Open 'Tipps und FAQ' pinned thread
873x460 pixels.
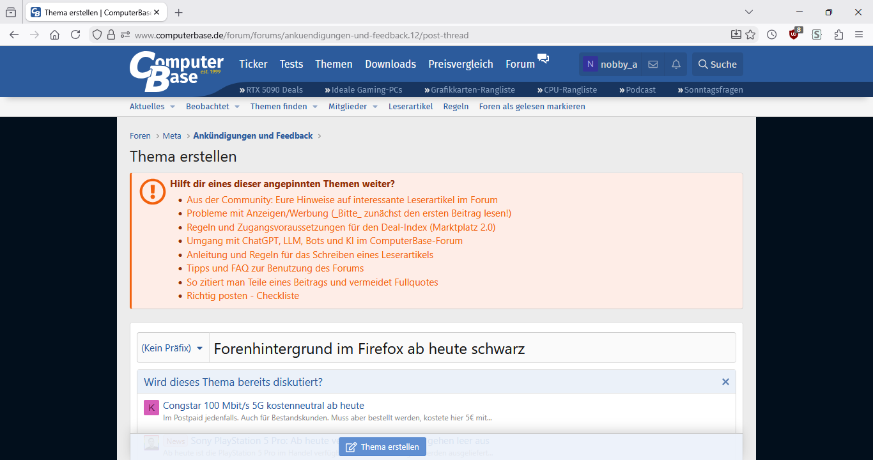[275, 268]
